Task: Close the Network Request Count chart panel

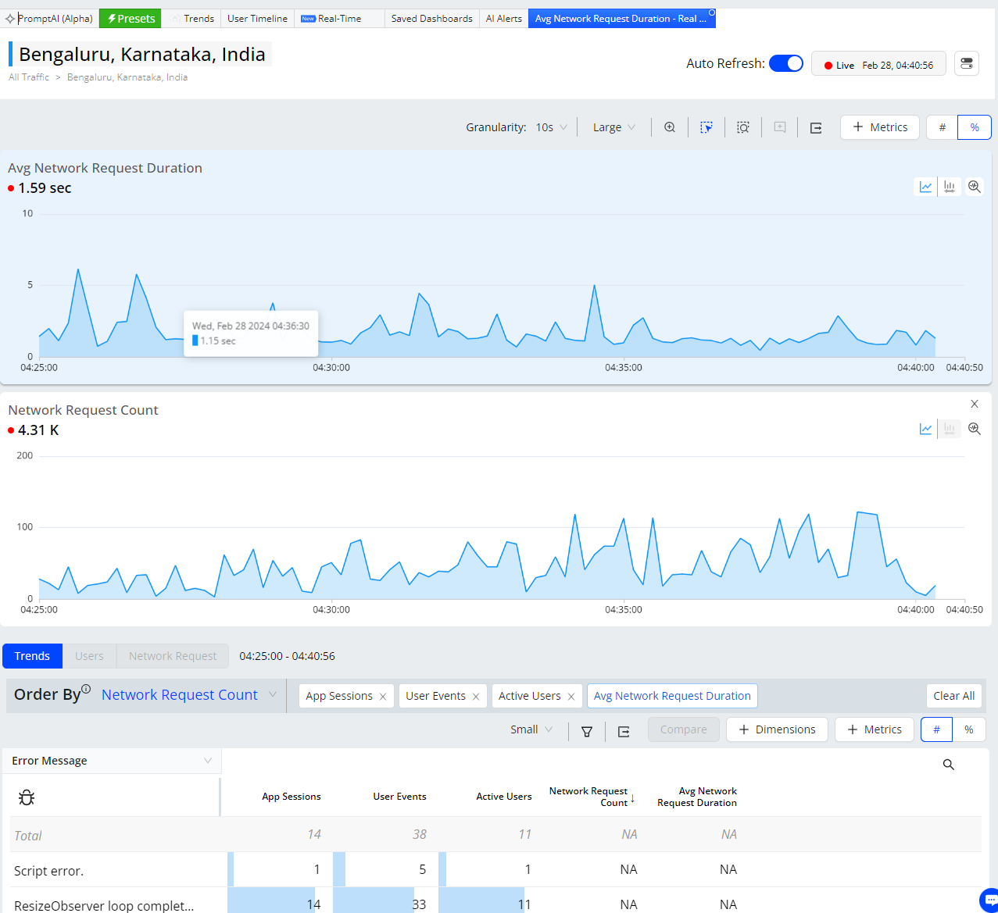Action: tap(975, 404)
